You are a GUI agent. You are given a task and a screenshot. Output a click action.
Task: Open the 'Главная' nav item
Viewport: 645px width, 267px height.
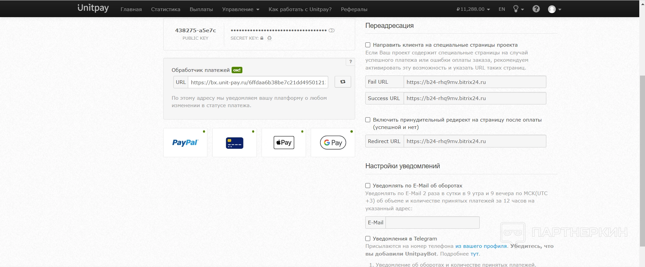tap(131, 9)
